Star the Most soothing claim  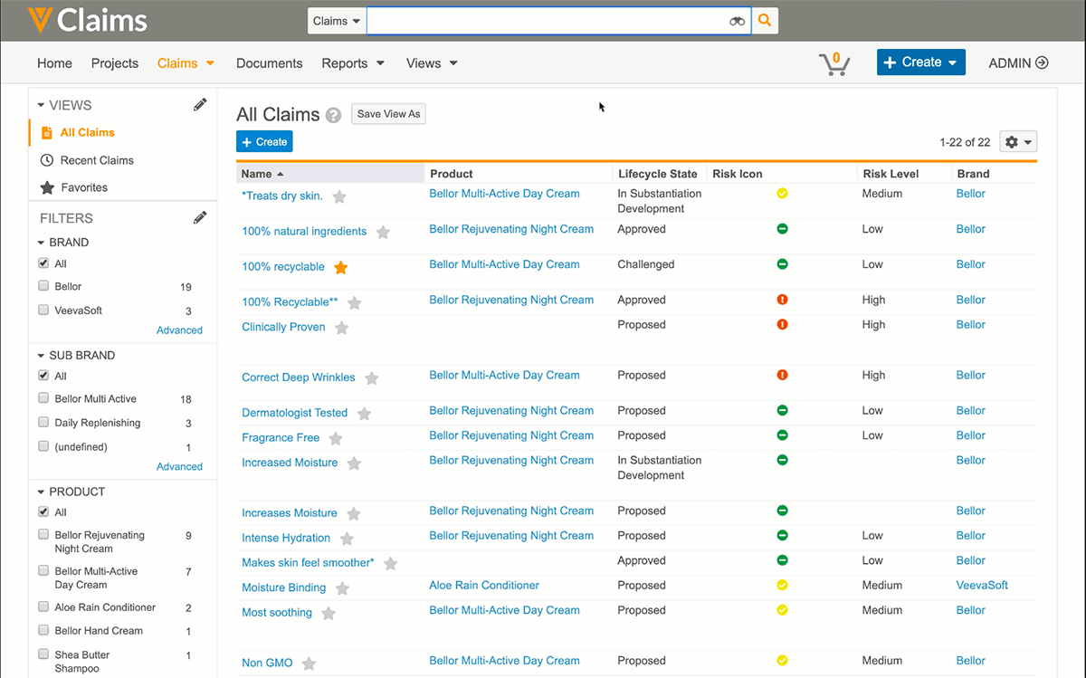click(x=329, y=613)
